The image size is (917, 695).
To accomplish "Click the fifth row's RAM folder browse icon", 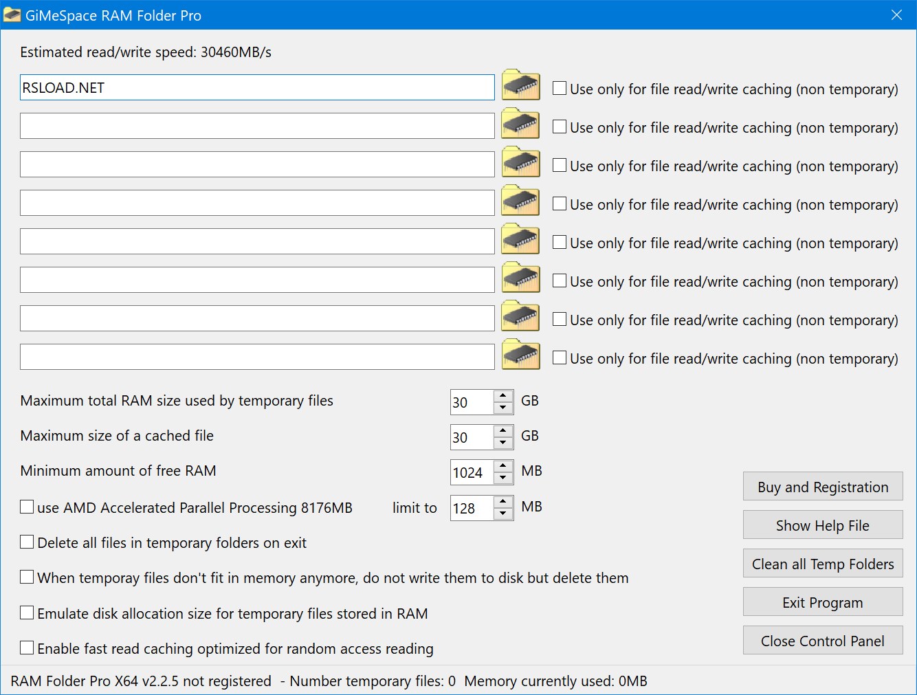I will tap(520, 239).
